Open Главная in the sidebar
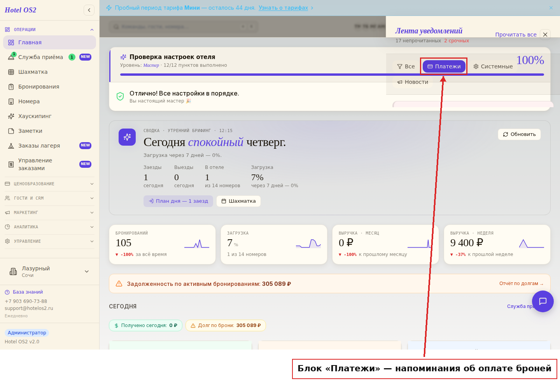The width and height of the screenshot is (560, 388). click(x=49, y=42)
